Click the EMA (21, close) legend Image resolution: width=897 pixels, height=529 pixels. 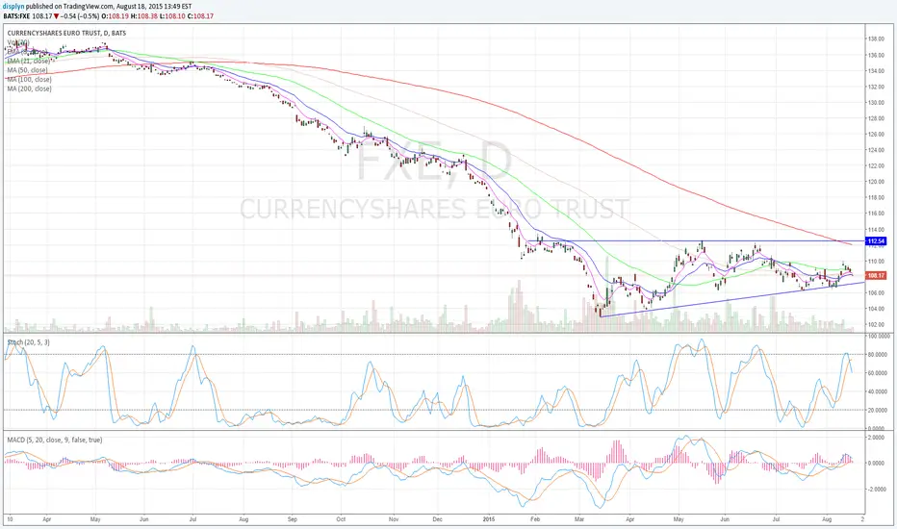pyautogui.click(x=29, y=61)
